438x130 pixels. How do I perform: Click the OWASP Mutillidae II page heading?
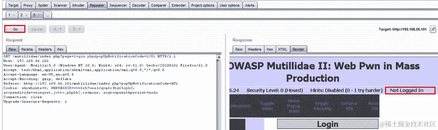[325, 72]
